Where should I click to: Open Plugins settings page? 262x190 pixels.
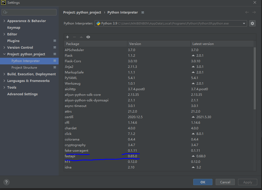click(x=13, y=41)
